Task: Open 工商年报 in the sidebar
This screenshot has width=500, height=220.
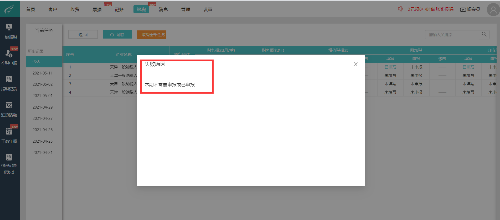Action: click(x=9, y=131)
